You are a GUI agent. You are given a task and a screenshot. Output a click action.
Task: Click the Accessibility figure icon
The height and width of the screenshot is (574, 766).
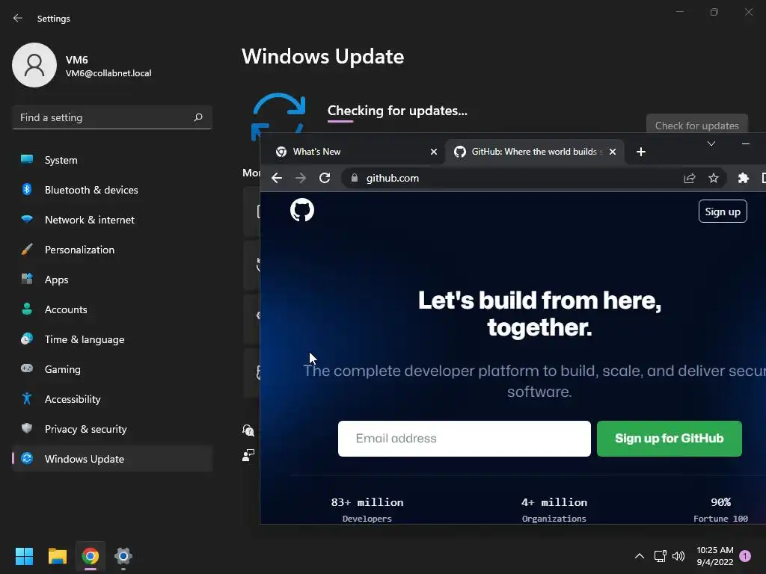coord(27,398)
